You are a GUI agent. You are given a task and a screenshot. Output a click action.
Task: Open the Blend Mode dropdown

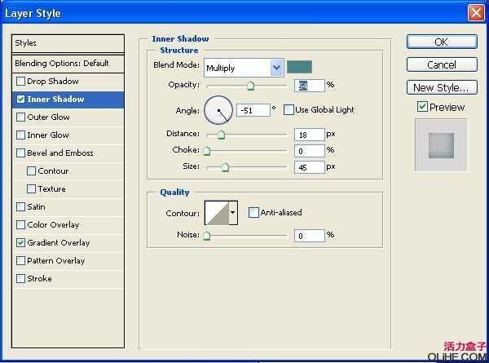click(276, 67)
